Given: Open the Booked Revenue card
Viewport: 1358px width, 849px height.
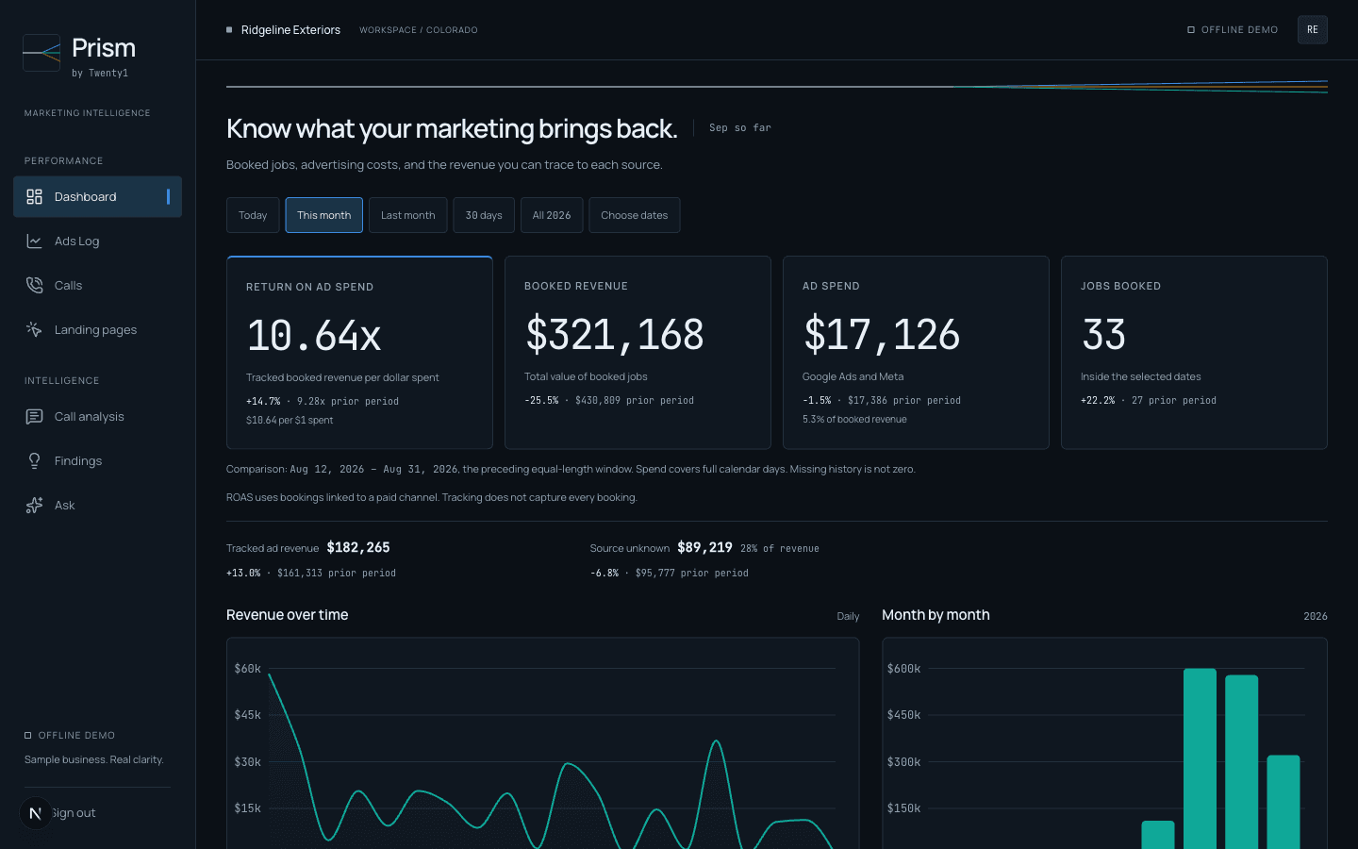Looking at the screenshot, I should tap(638, 353).
